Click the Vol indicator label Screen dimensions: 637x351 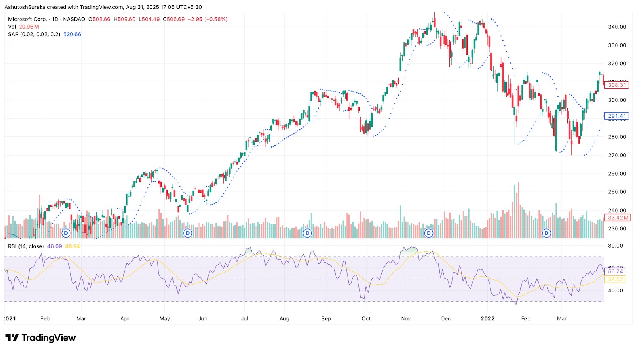12,27
